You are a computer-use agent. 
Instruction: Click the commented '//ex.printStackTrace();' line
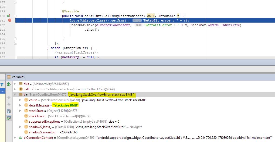pos(76,52)
